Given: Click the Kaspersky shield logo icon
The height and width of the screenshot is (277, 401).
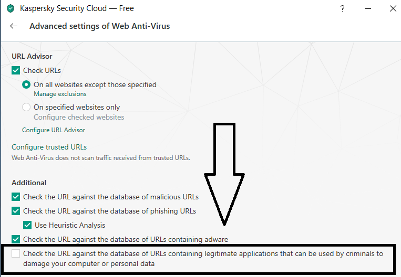Looking at the screenshot, I should (x=10, y=8).
